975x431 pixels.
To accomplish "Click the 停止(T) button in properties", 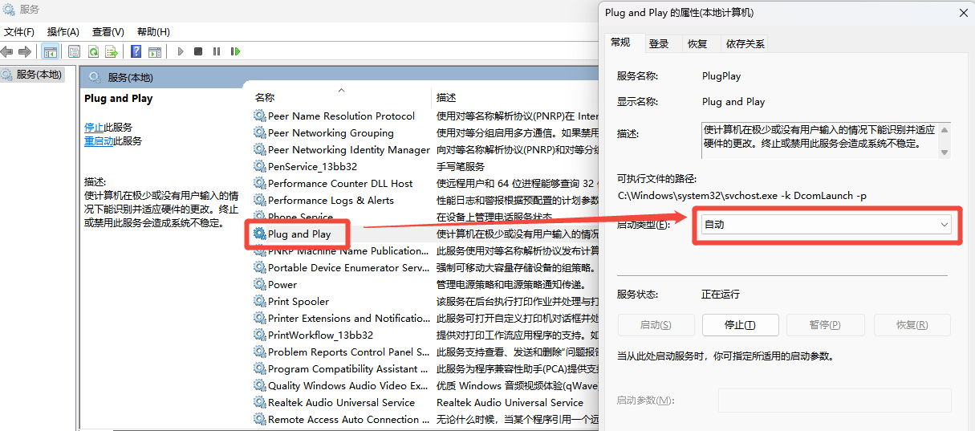I will pyautogui.click(x=740, y=325).
